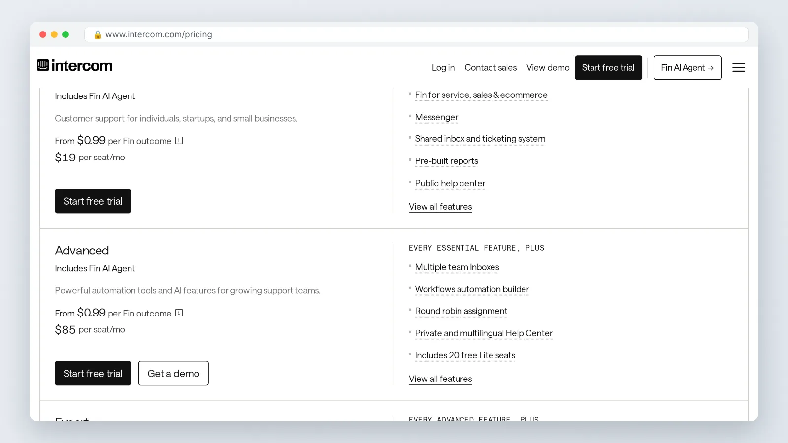Click info icon beside Advanced Fin outcome price
This screenshot has width=788, height=443.
pyautogui.click(x=179, y=313)
